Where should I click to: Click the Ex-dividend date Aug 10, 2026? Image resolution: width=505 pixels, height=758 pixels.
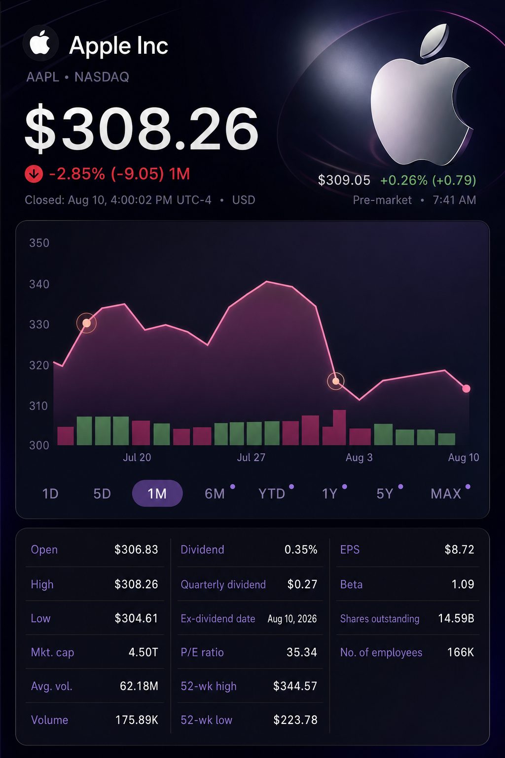click(292, 618)
